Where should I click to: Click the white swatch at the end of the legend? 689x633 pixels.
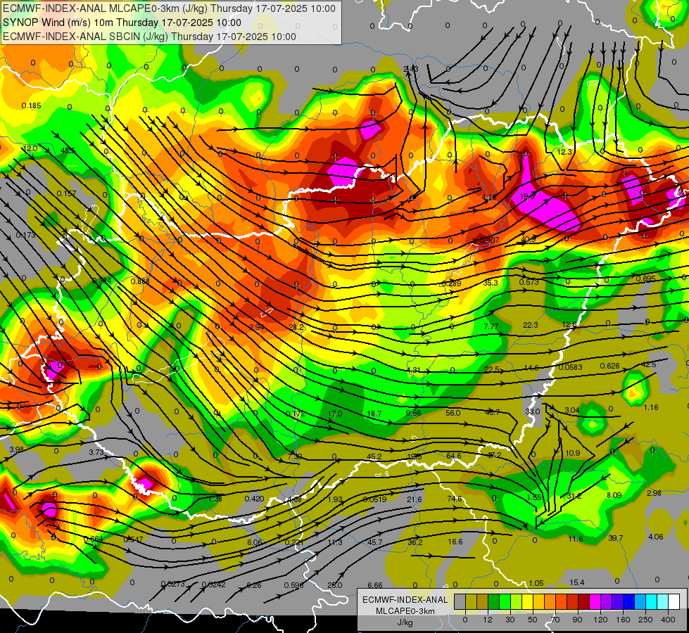click(x=674, y=601)
